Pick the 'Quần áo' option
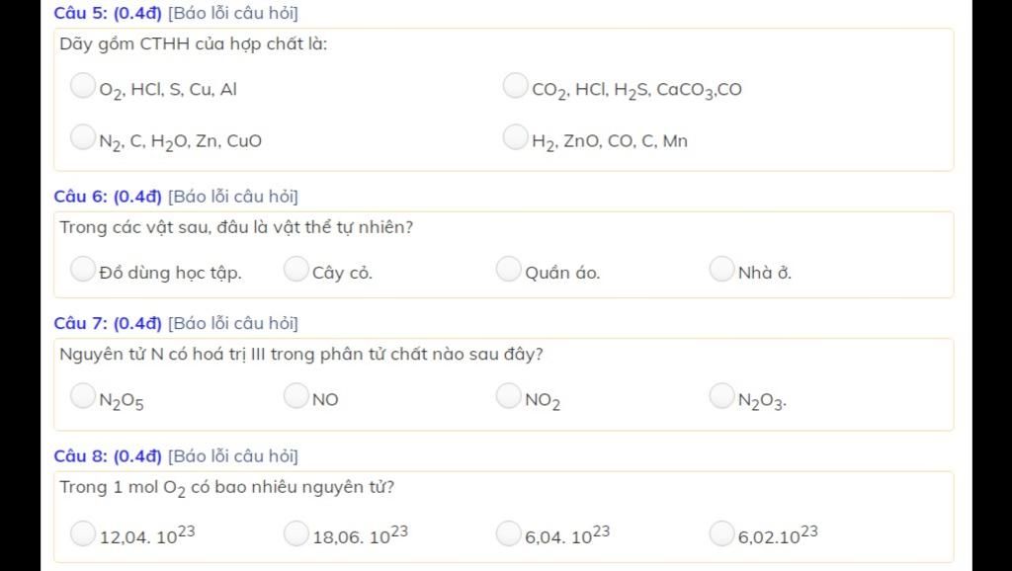Viewport: 1012px width, 571px height. (x=509, y=270)
